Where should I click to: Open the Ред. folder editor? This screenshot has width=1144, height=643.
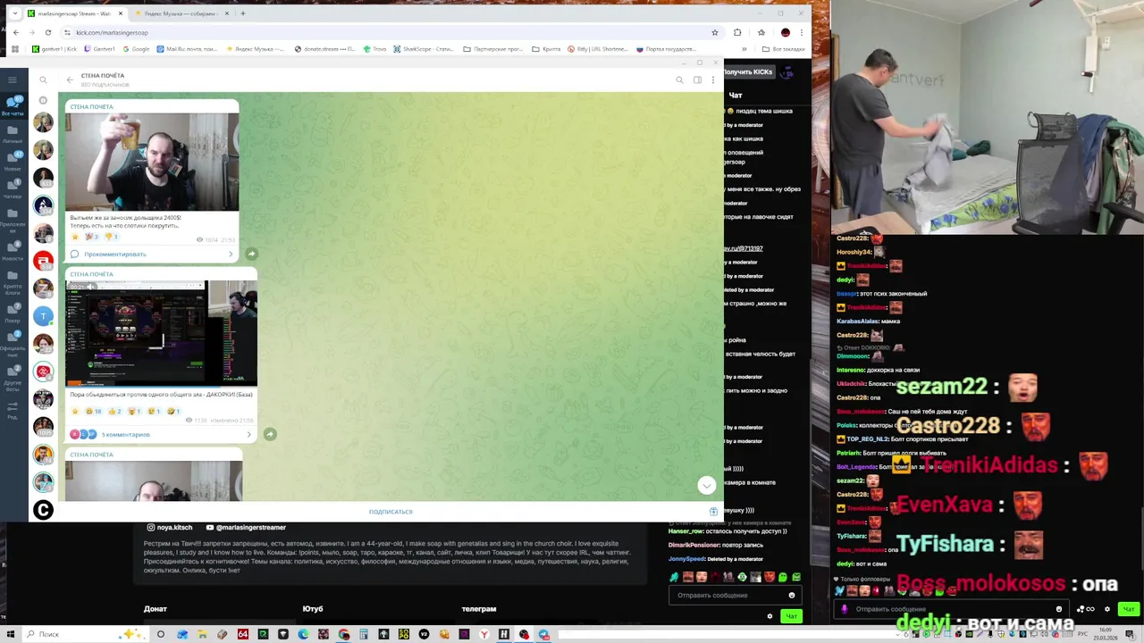[x=13, y=410]
